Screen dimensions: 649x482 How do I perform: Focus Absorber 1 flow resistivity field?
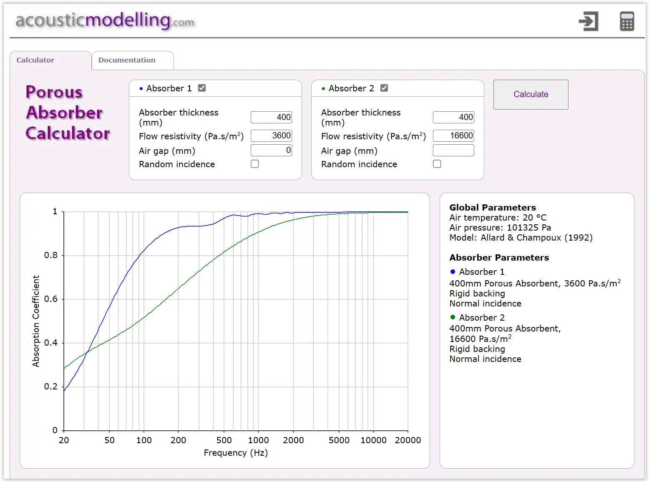pyautogui.click(x=271, y=136)
